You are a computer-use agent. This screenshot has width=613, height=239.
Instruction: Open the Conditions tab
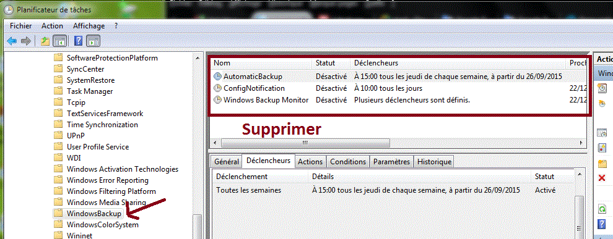[x=348, y=161]
